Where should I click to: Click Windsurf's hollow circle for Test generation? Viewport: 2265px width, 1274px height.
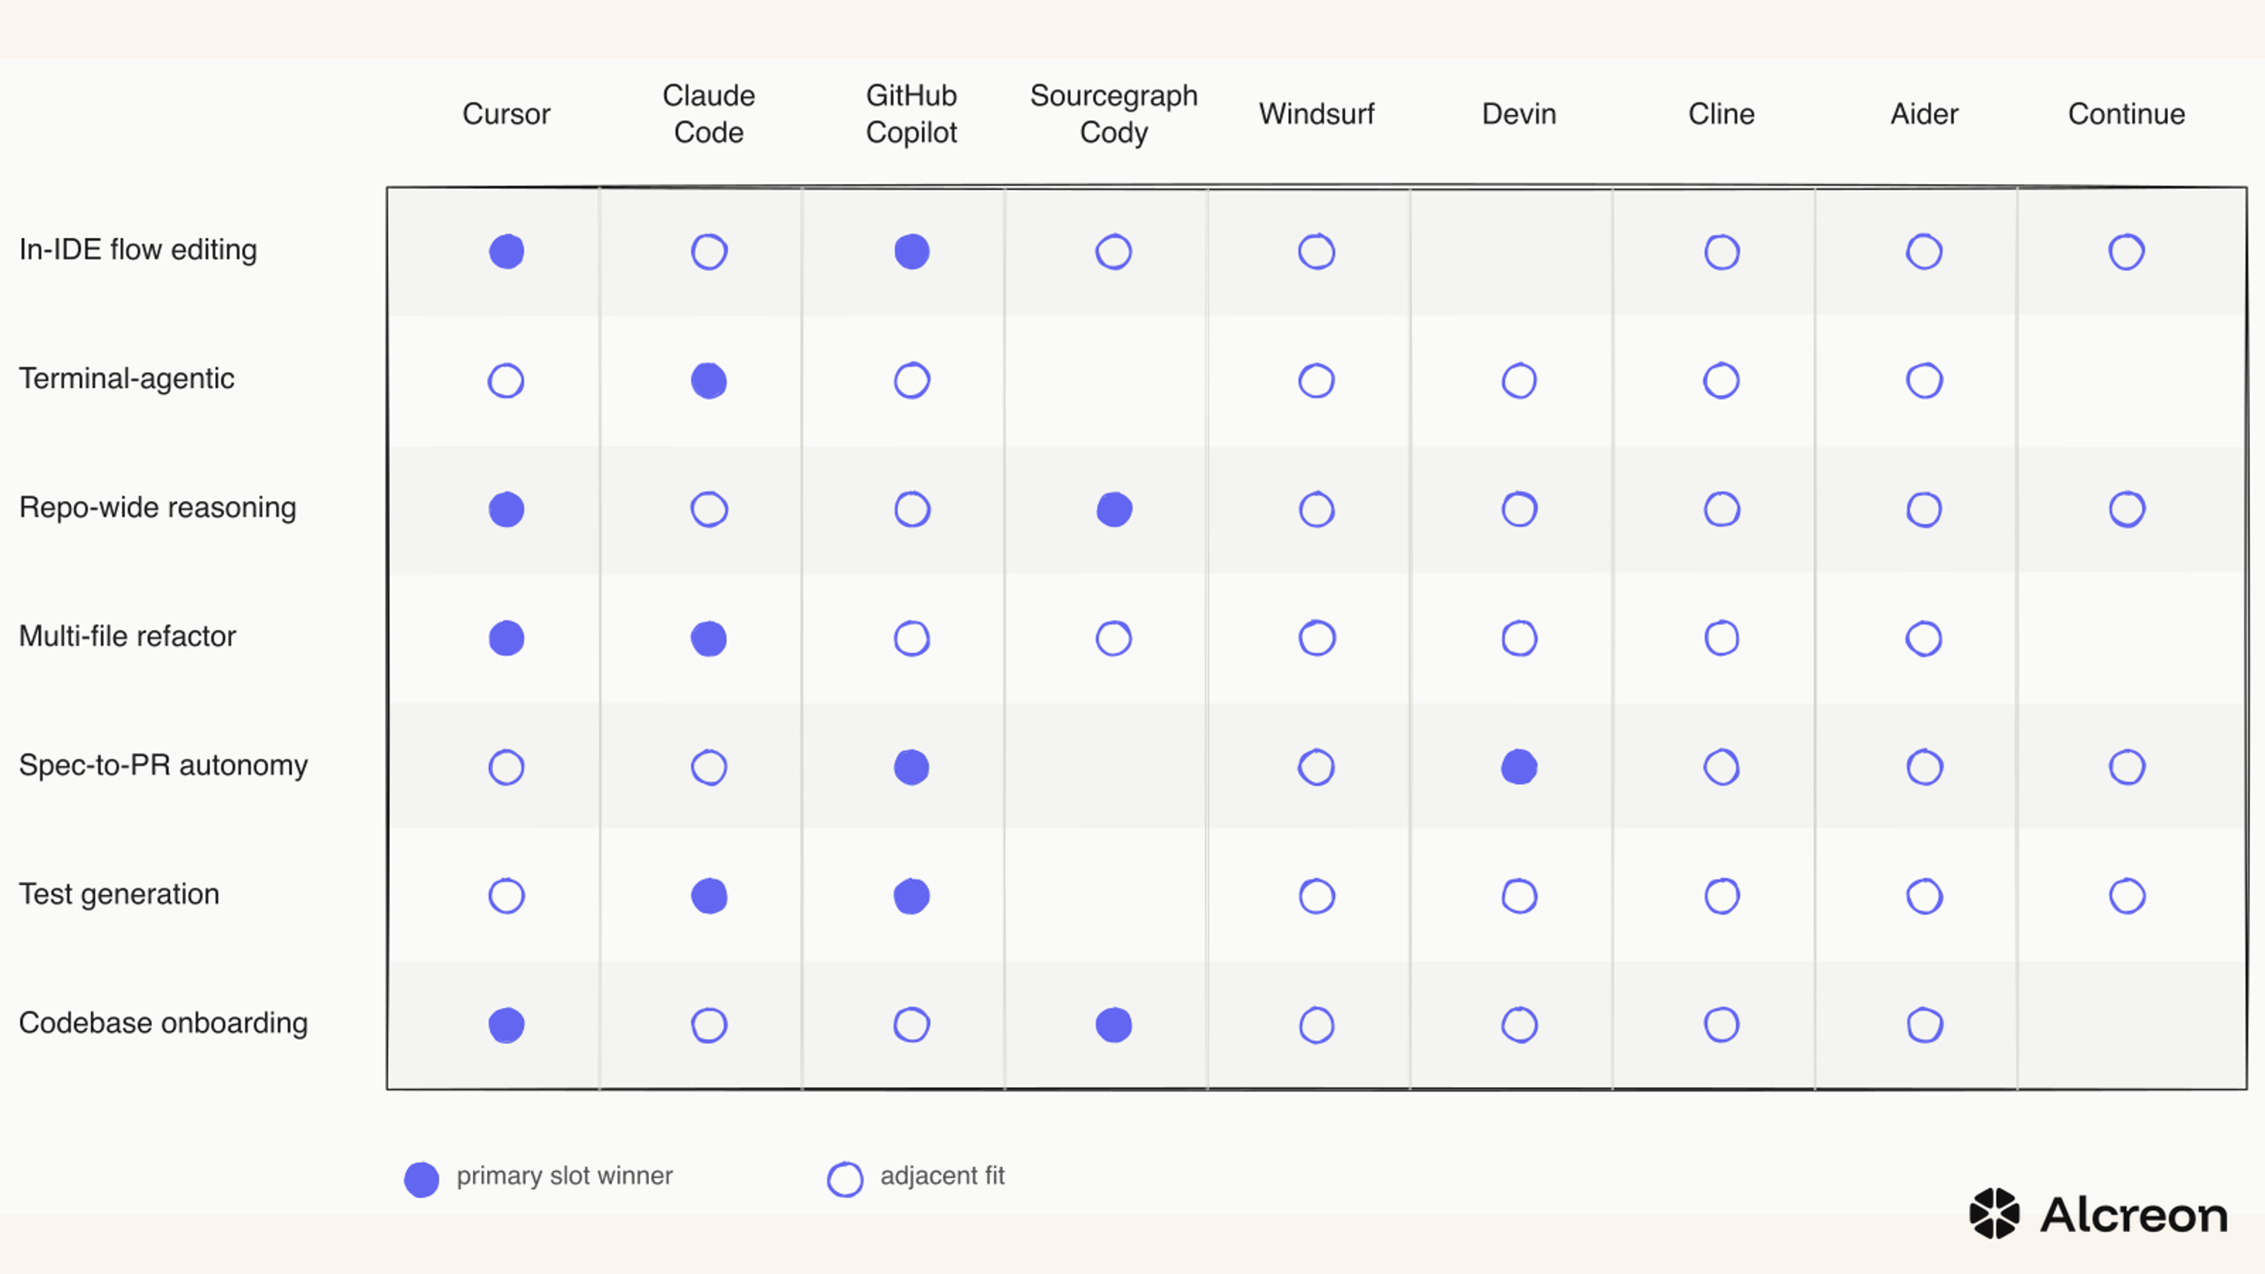(x=1317, y=896)
